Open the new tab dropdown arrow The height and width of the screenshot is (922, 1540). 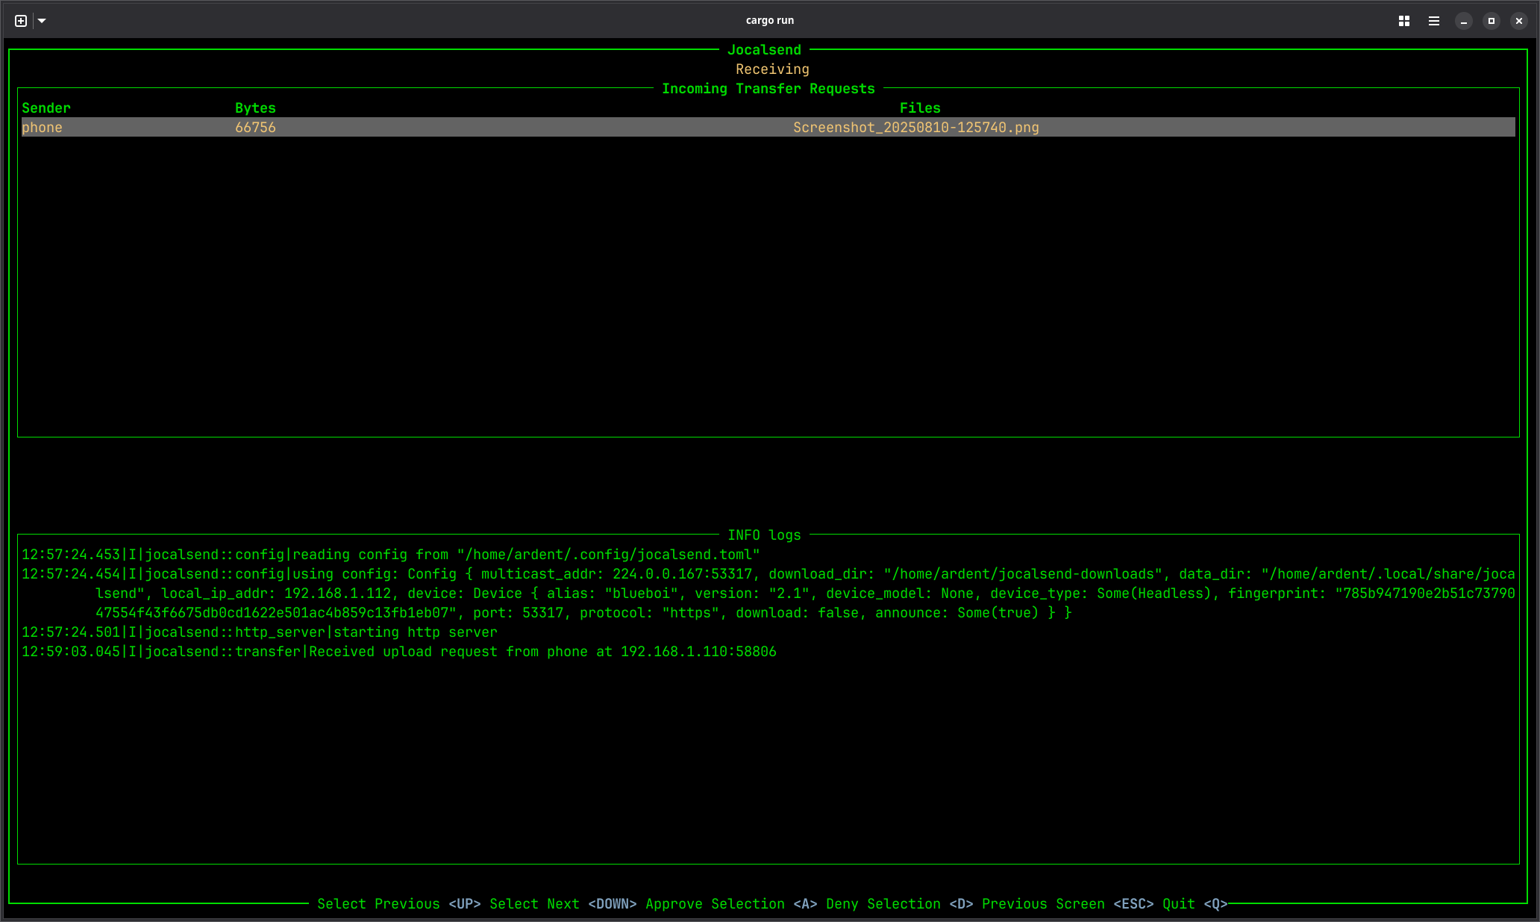tap(42, 21)
